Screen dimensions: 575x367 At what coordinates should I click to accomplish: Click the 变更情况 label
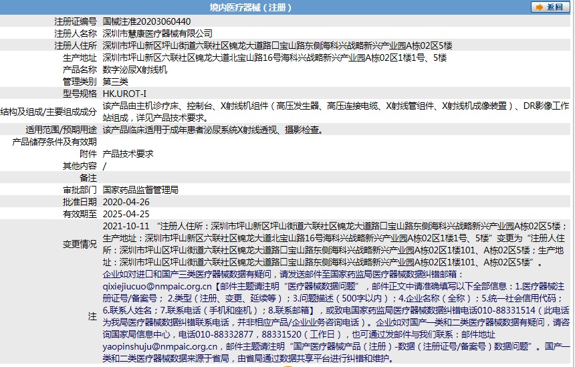point(80,244)
